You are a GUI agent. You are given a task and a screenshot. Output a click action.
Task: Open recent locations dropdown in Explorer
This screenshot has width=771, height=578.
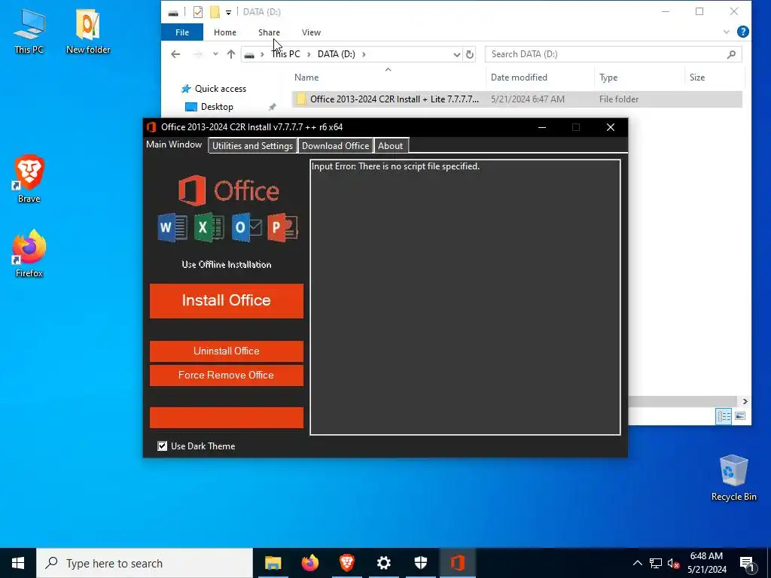[215, 54]
